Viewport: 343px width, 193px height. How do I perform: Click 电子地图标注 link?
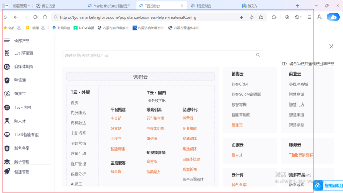point(193,180)
